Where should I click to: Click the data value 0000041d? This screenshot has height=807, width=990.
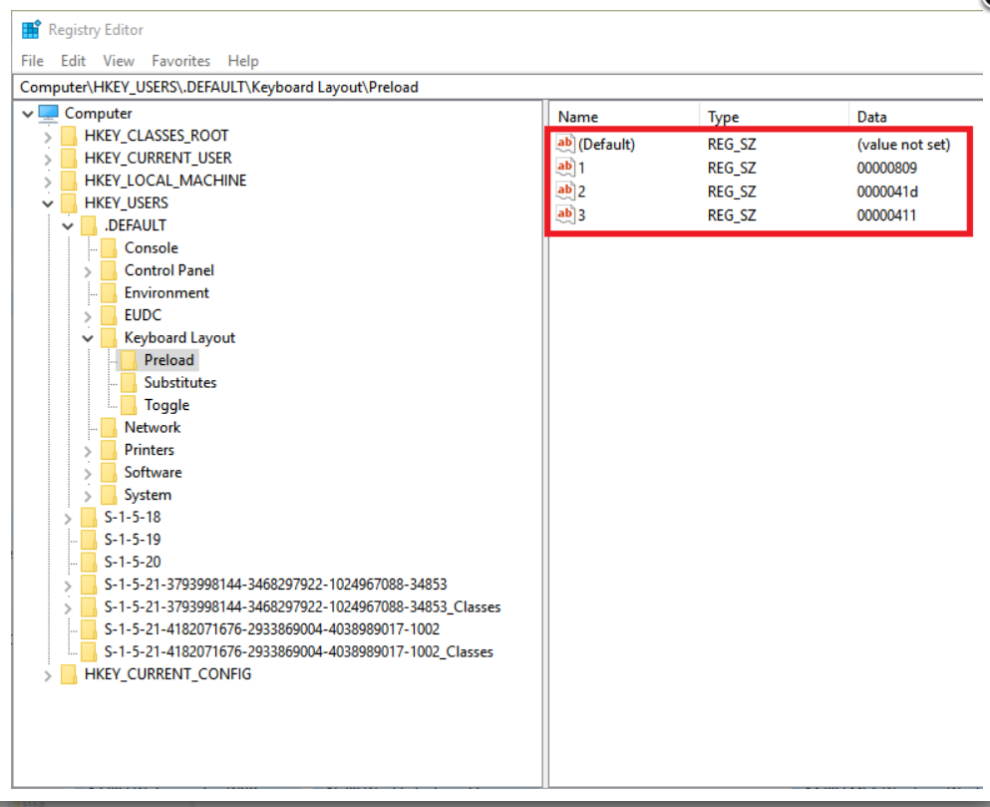pyautogui.click(x=887, y=192)
